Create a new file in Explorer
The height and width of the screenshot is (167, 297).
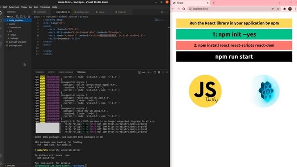(x=17, y=17)
